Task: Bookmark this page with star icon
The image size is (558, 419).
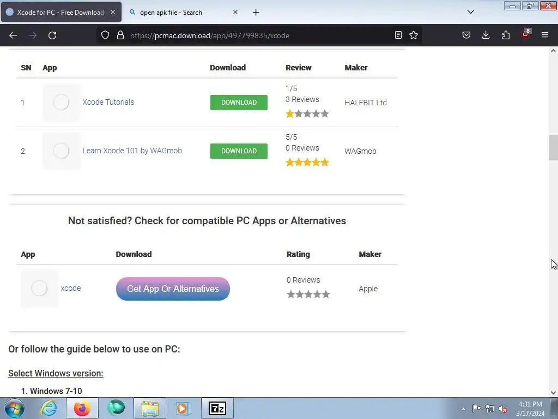Action: [x=414, y=35]
